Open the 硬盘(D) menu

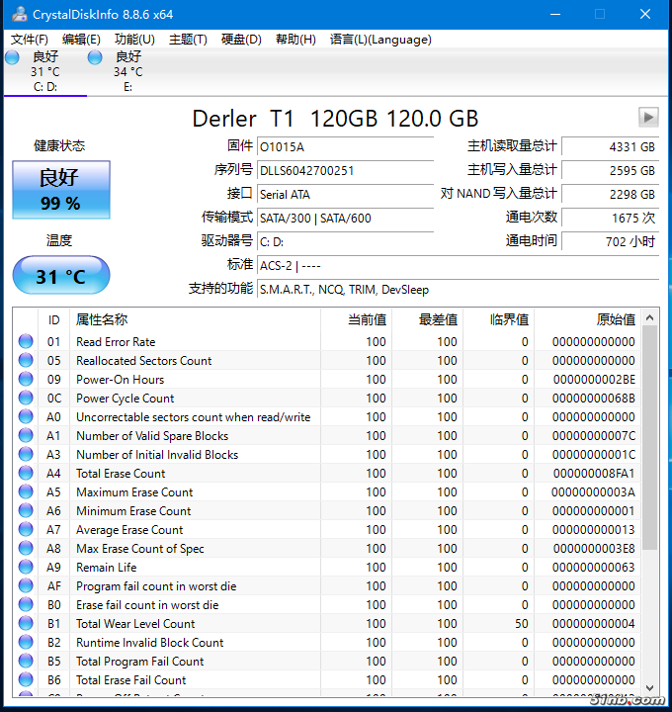coord(241,40)
